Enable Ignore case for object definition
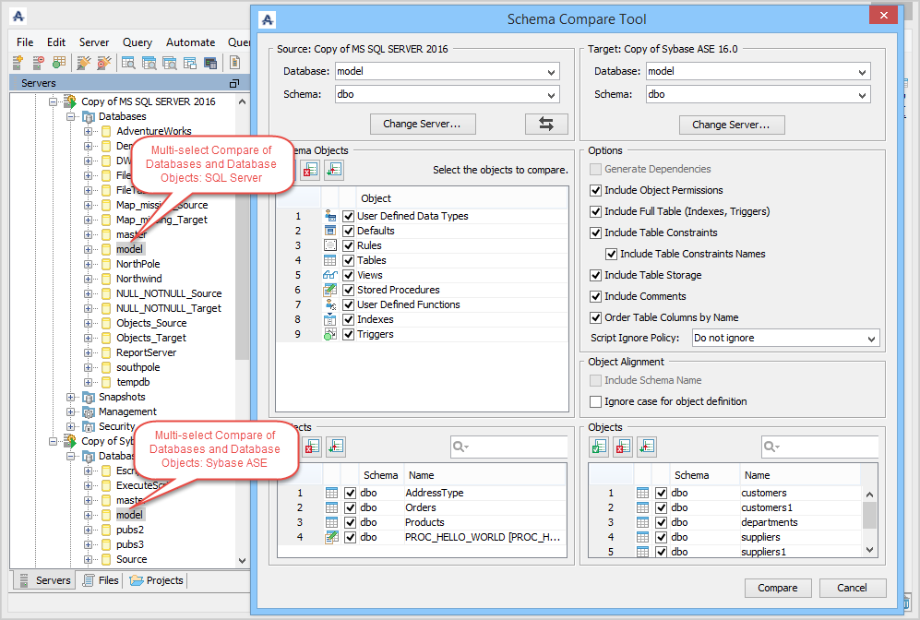 point(595,401)
